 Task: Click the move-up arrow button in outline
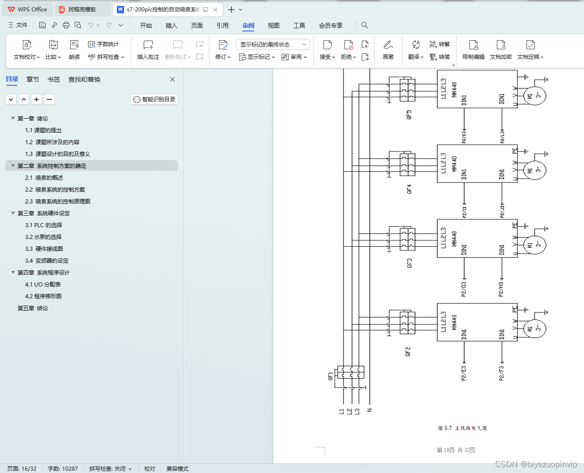[24, 99]
